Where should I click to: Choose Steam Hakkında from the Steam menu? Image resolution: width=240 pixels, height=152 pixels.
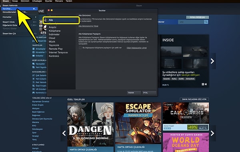pos(19,6)
